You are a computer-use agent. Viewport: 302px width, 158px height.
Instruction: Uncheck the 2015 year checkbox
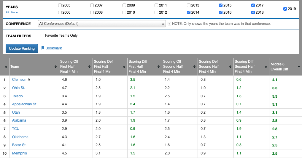tap(221, 5)
